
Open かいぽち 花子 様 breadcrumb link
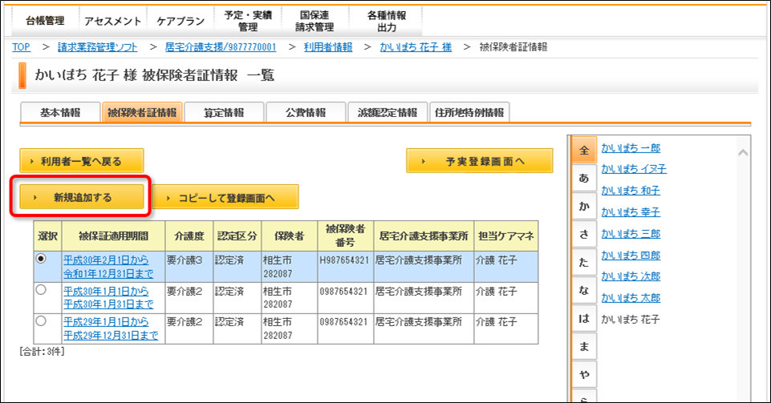416,47
